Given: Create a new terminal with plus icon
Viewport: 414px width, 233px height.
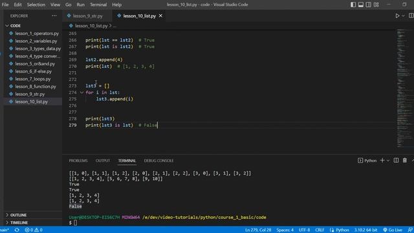Looking at the screenshot, I should (x=382, y=161).
